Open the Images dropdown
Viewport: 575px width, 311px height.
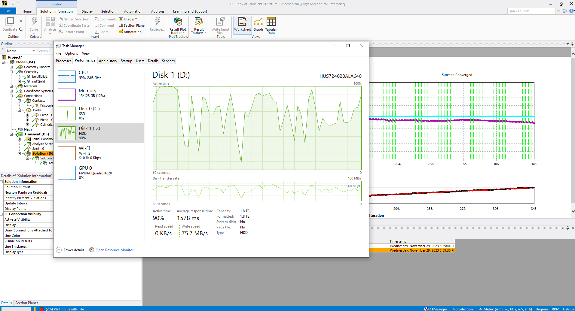pos(128,19)
